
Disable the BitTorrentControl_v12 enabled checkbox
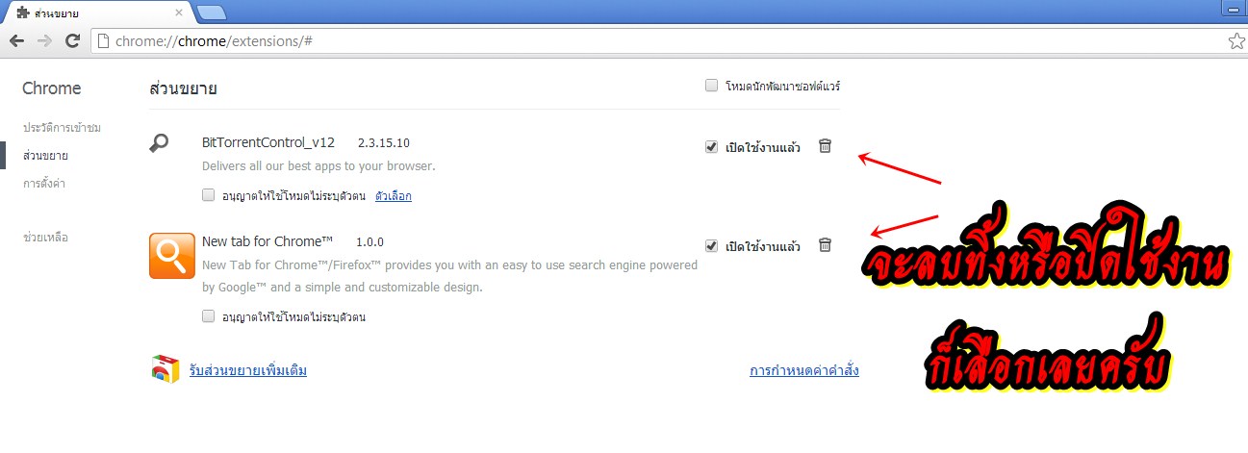[711, 147]
